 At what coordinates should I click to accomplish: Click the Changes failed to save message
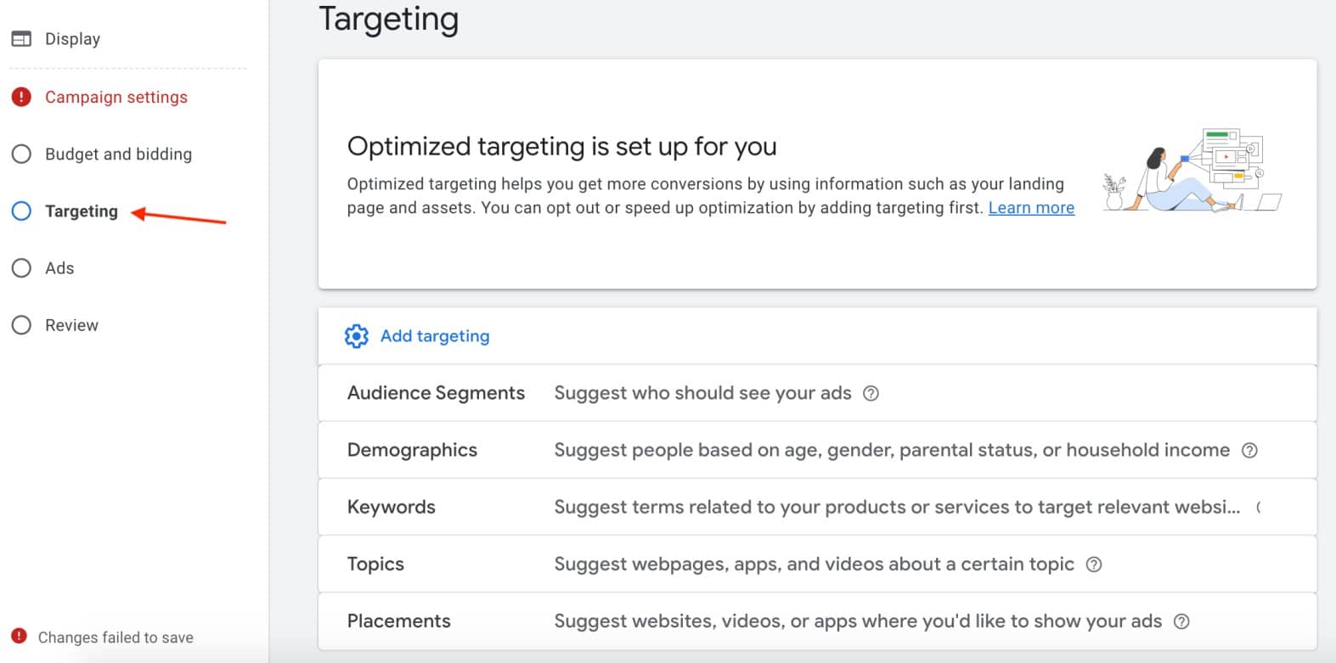116,638
